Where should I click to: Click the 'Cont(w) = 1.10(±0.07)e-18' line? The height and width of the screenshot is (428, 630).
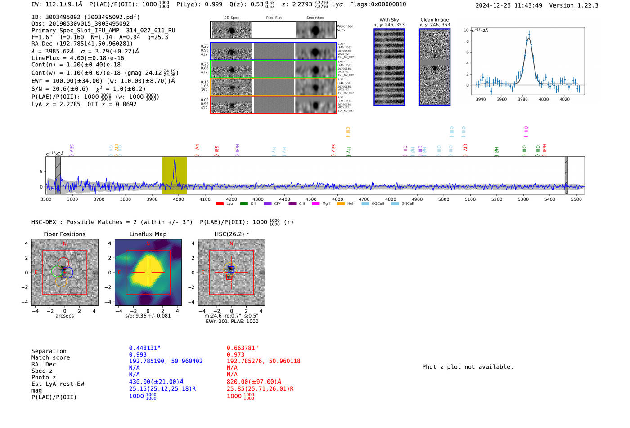click(x=105, y=73)
